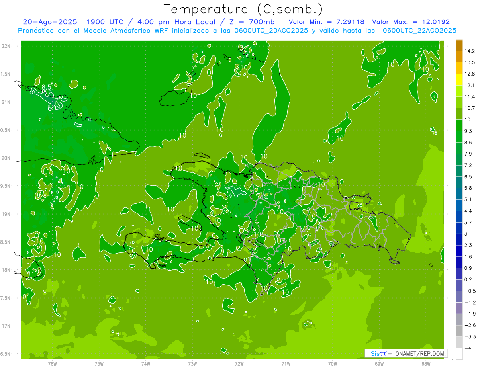Click the '71W' longitude label
Viewport: 478px width, 369px height.
click(286, 363)
